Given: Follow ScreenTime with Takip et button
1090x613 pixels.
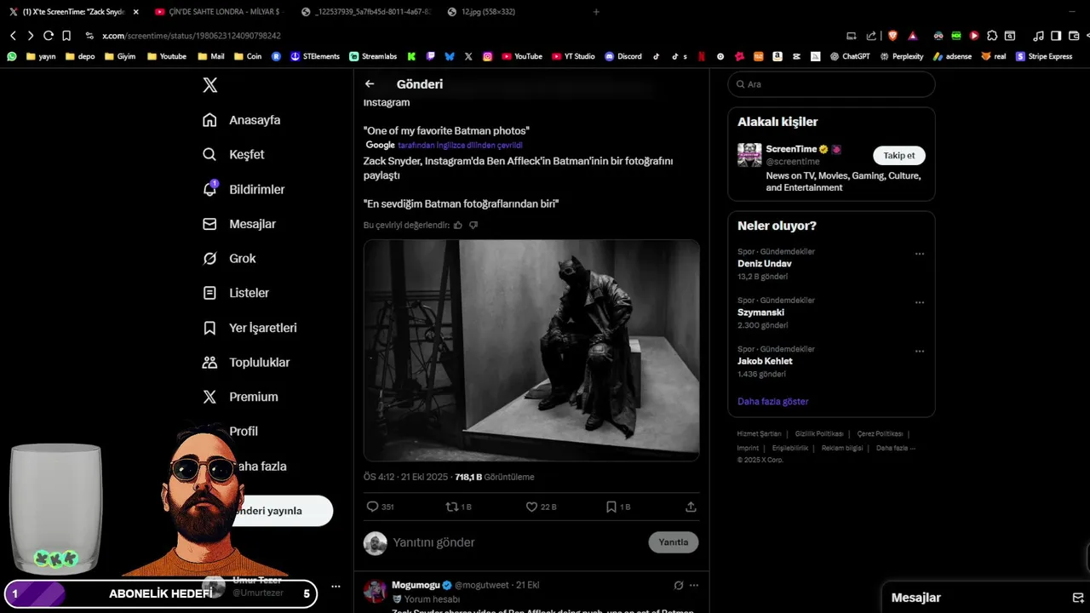Looking at the screenshot, I should pyautogui.click(x=898, y=156).
